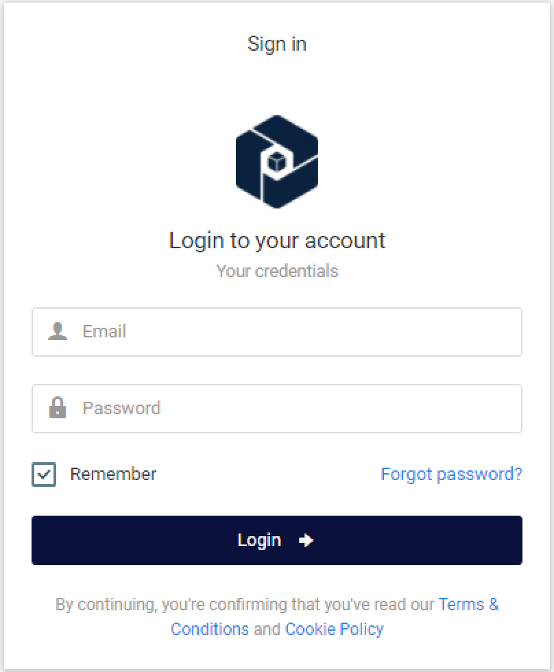
Task: Click the arrow icon on Login button
Action: tap(306, 540)
